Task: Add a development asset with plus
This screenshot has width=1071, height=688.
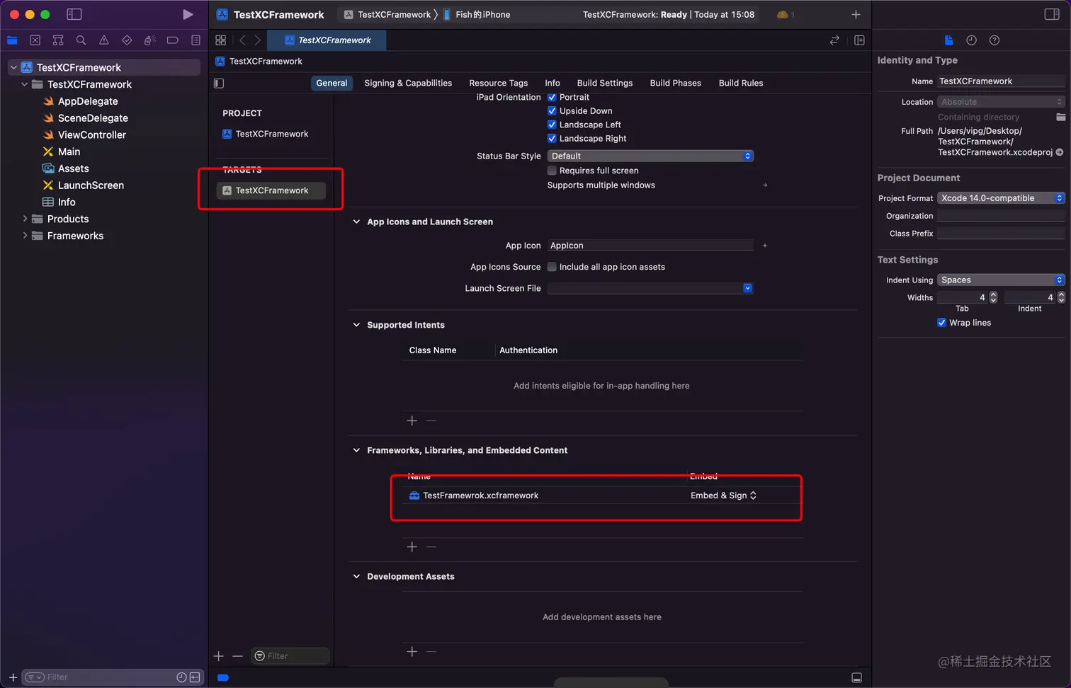Action: tap(412, 652)
